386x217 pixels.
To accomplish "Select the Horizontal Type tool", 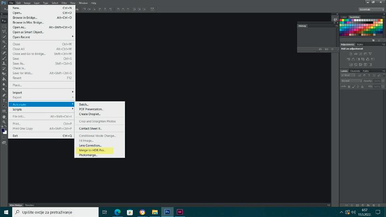I will (x=4, y=101).
